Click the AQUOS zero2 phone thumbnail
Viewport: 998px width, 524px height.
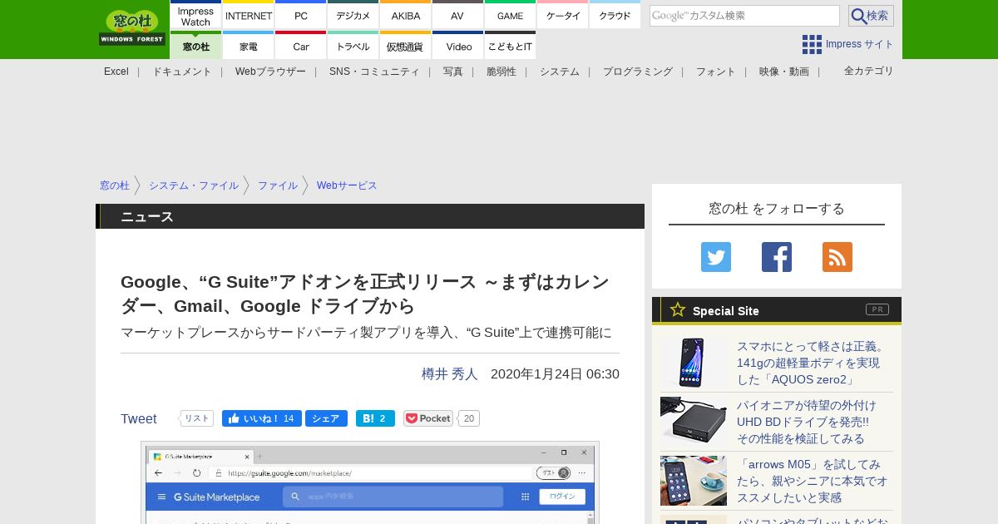coord(694,363)
